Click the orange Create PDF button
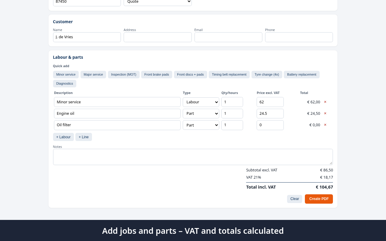 click(x=319, y=199)
